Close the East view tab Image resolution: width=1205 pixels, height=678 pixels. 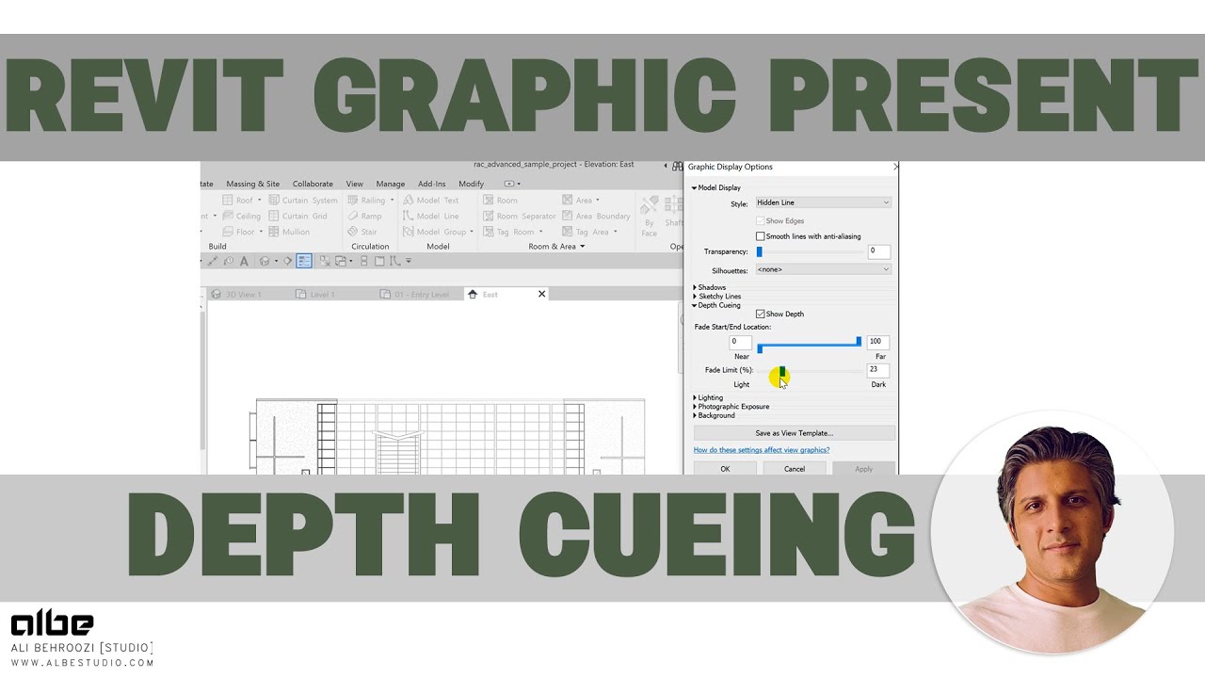click(541, 294)
